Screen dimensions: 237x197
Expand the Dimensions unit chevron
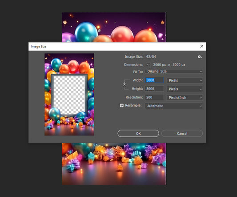[x=148, y=65]
